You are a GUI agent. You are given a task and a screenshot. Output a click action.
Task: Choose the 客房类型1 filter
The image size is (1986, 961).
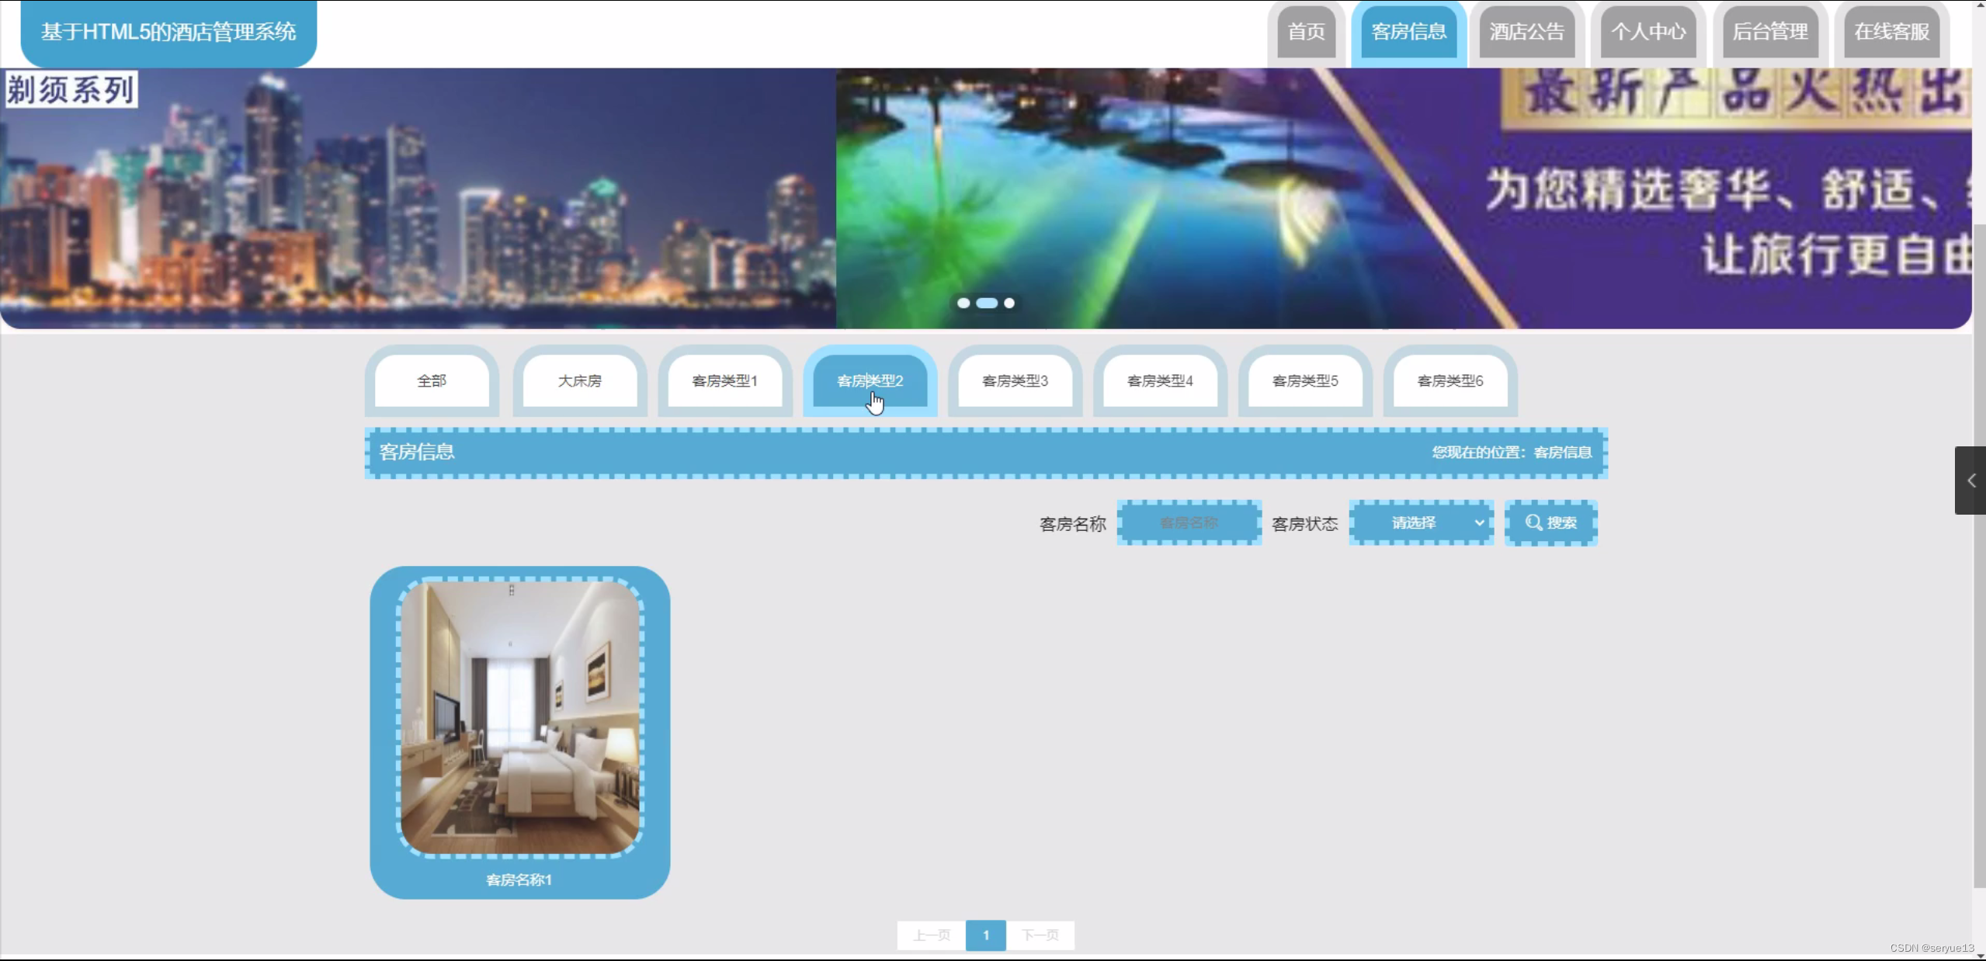(724, 381)
